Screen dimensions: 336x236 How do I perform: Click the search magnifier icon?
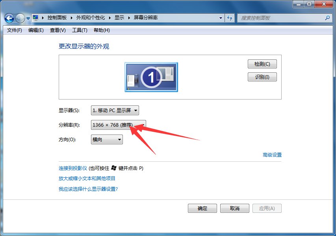(327, 18)
